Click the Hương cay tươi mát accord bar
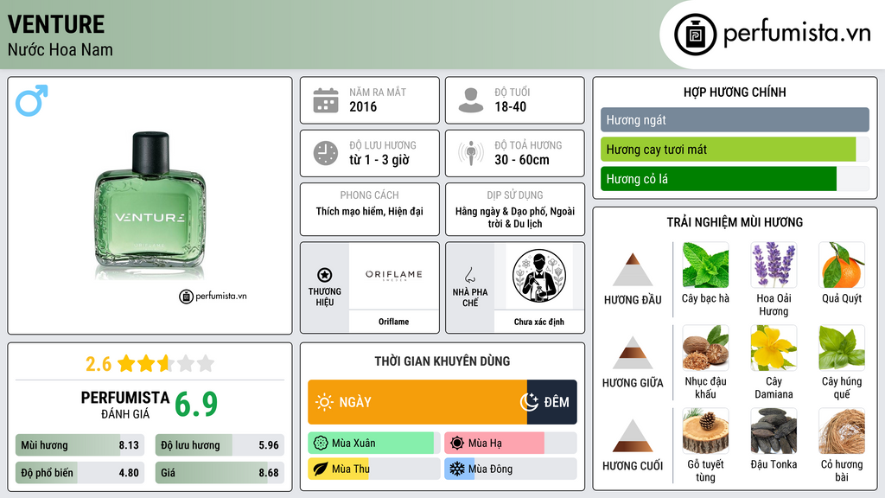Screen dimensions: 885x498 pos(735,150)
